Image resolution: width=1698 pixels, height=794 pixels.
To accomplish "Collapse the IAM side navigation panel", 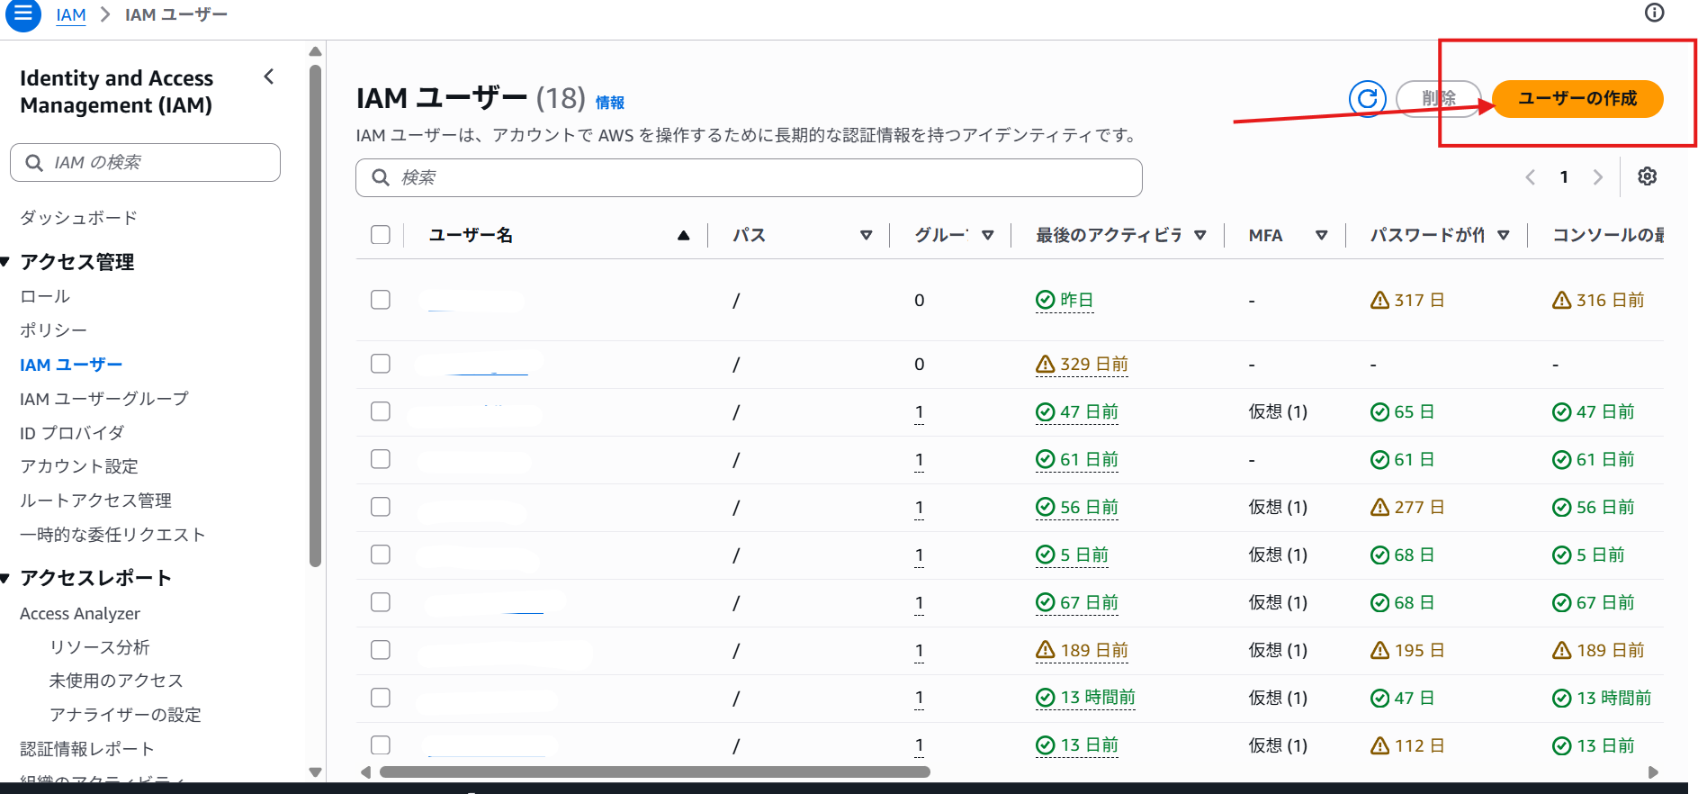I will click(x=268, y=77).
